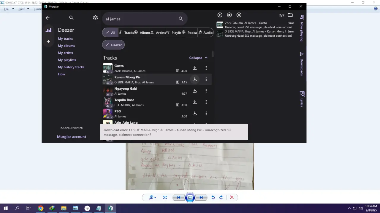Start queued downloads with the play icon
Screen dimensions: 380x213
pos(220,15)
